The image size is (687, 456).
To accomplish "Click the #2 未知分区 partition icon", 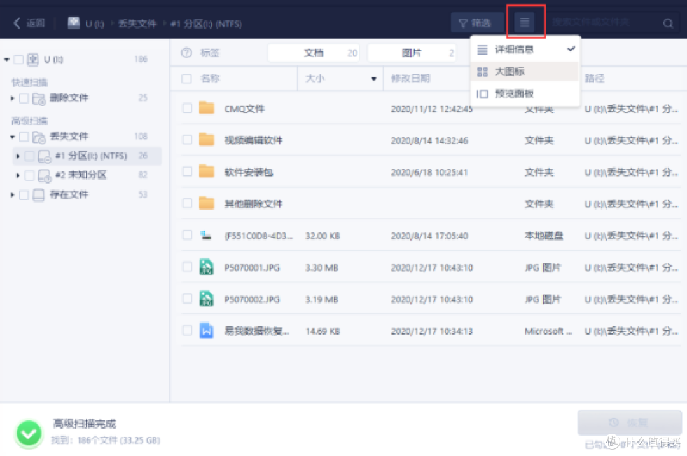I will 45,175.
